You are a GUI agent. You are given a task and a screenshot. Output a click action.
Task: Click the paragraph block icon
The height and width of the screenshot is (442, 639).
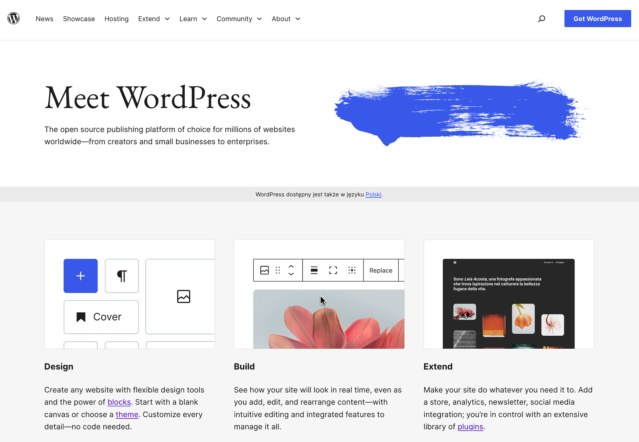tap(121, 276)
